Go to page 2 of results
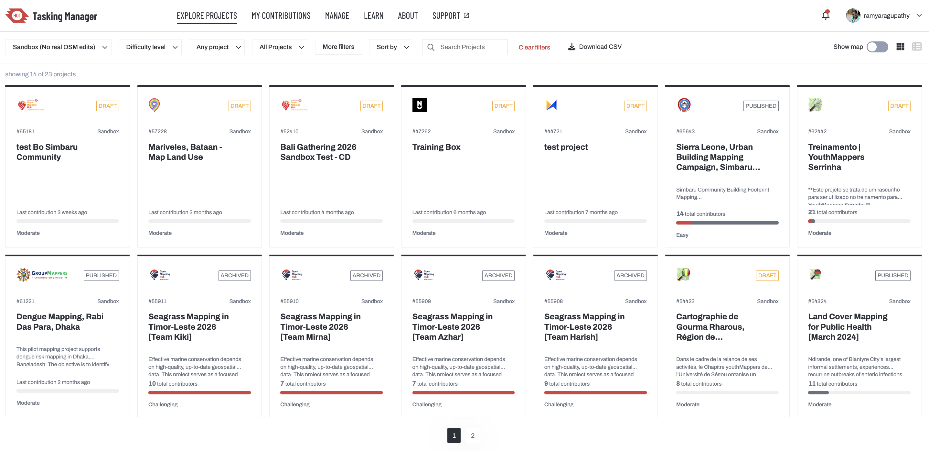This screenshot has width=929, height=451. pyautogui.click(x=473, y=435)
